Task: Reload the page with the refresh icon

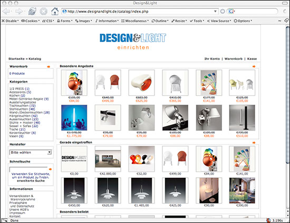Action: point(32,12)
